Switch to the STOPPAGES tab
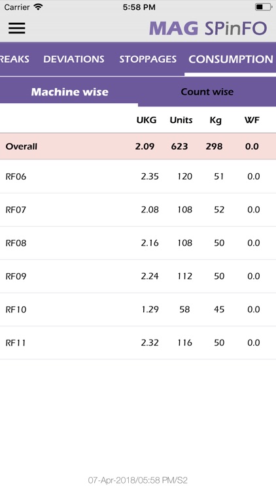276x490 pixels. [148, 59]
